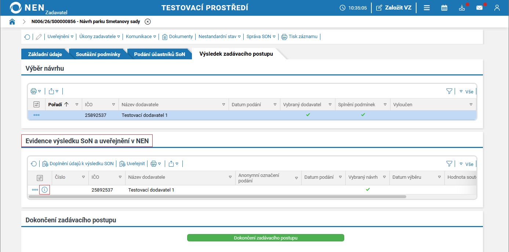The width and height of the screenshot is (509, 252).
Task: Open Vyloučen column filter arrow
Action: pos(471,104)
